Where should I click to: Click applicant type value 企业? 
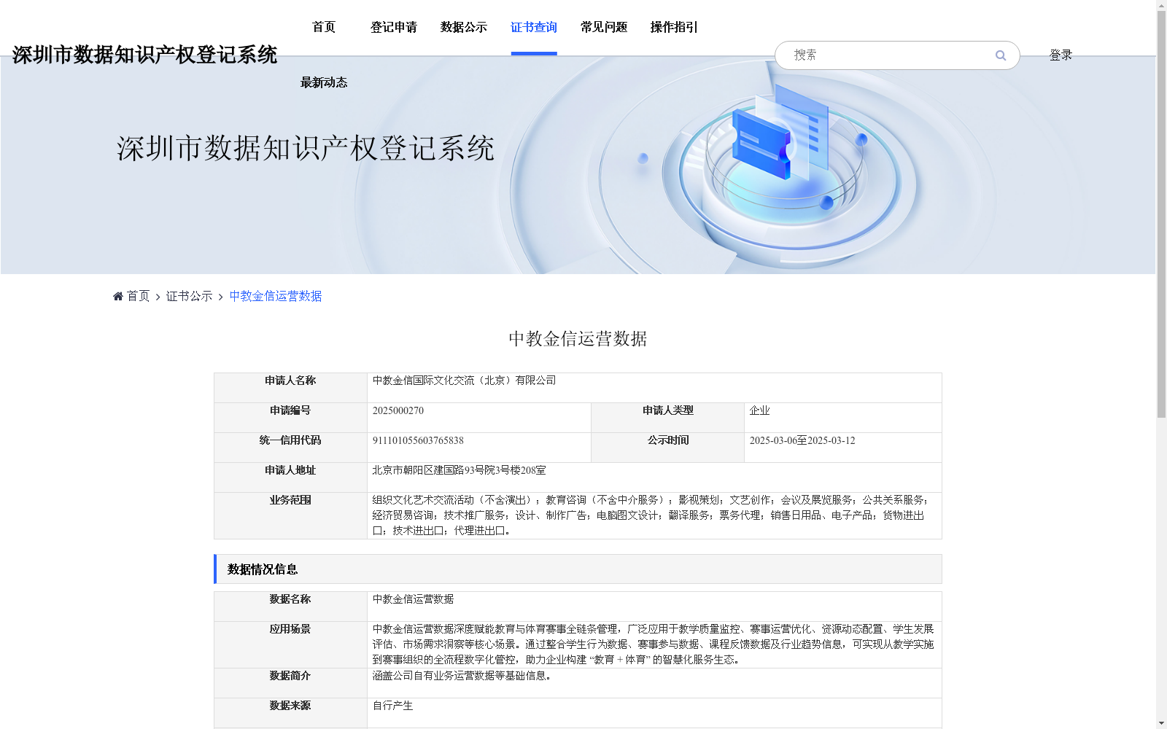tap(759, 410)
